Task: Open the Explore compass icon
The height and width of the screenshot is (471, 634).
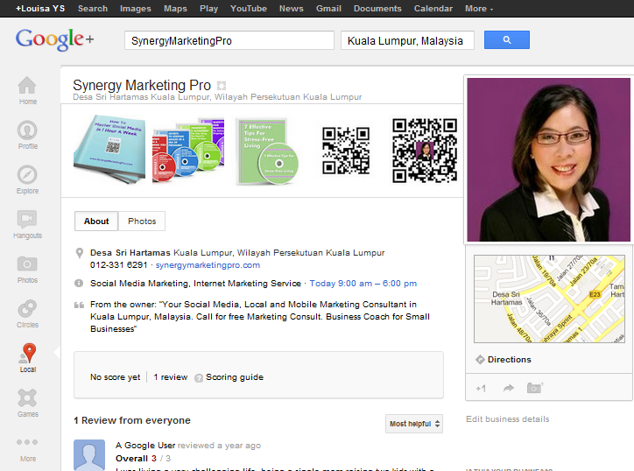Action: (x=27, y=174)
